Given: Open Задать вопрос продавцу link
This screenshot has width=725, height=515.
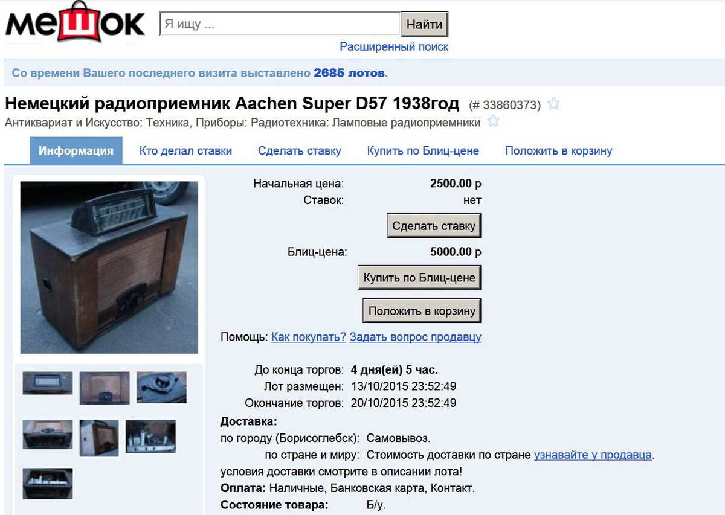Looking at the screenshot, I should (x=416, y=337).
